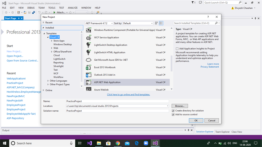
Task: Click the Navigate Backward toolbar arrow
Action: [x=6, y=12]
